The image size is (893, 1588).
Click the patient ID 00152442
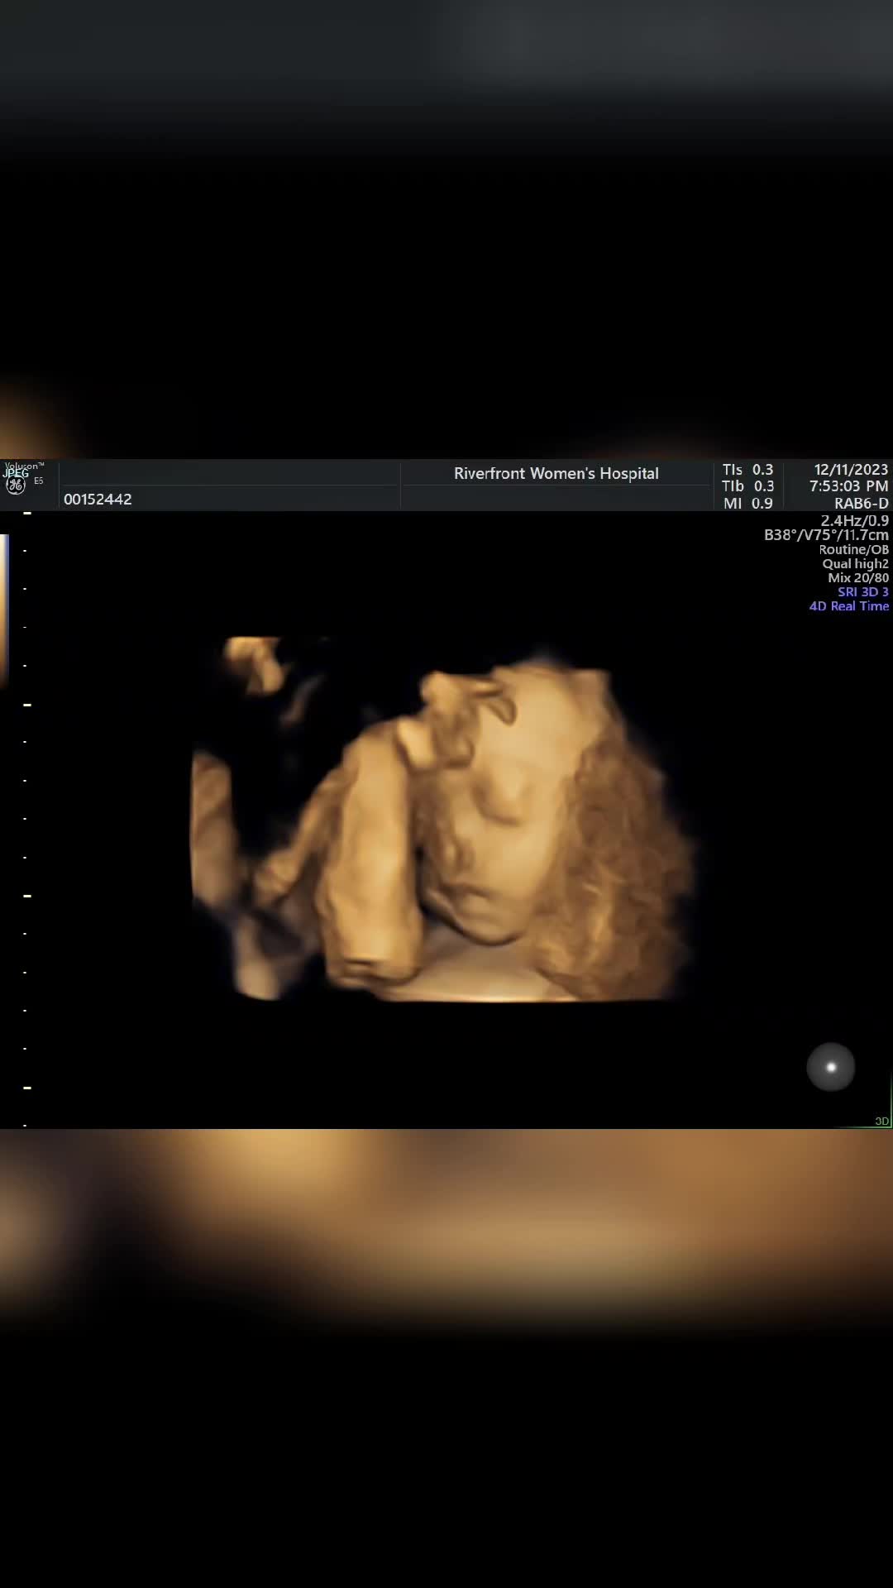(98, 499)
